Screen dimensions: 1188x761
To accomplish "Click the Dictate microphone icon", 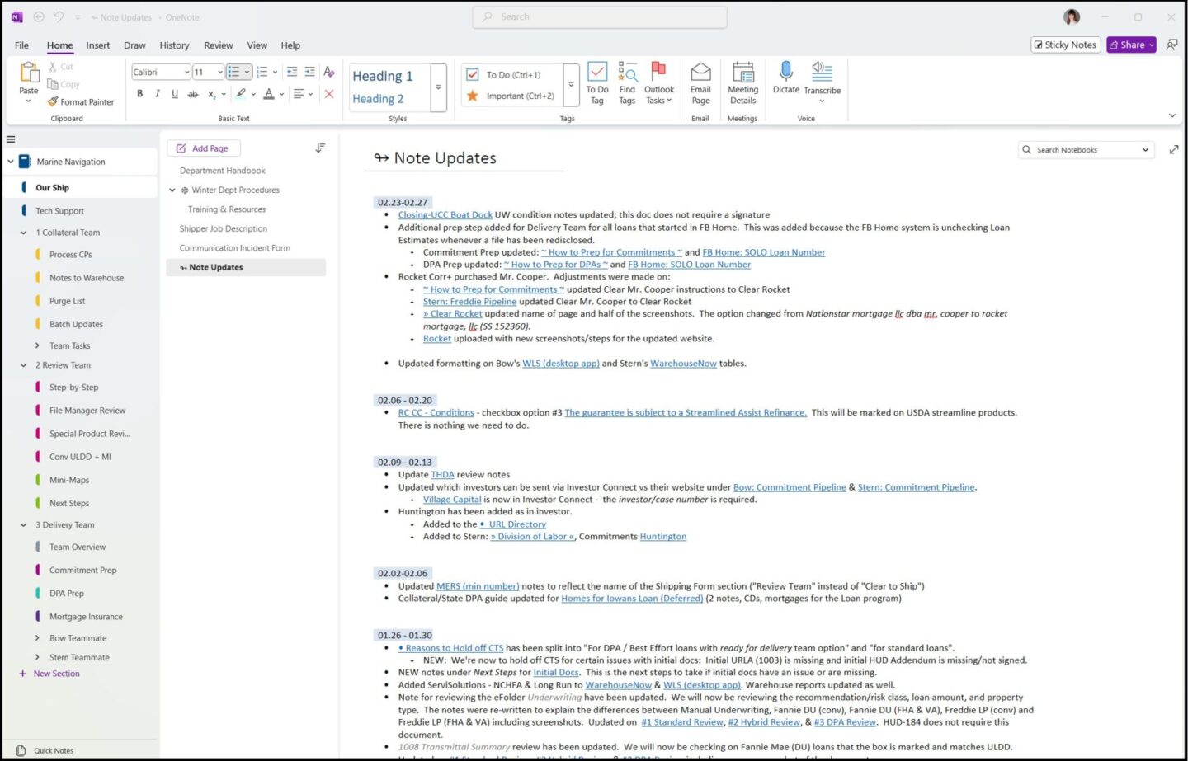I will coord(785,73).
